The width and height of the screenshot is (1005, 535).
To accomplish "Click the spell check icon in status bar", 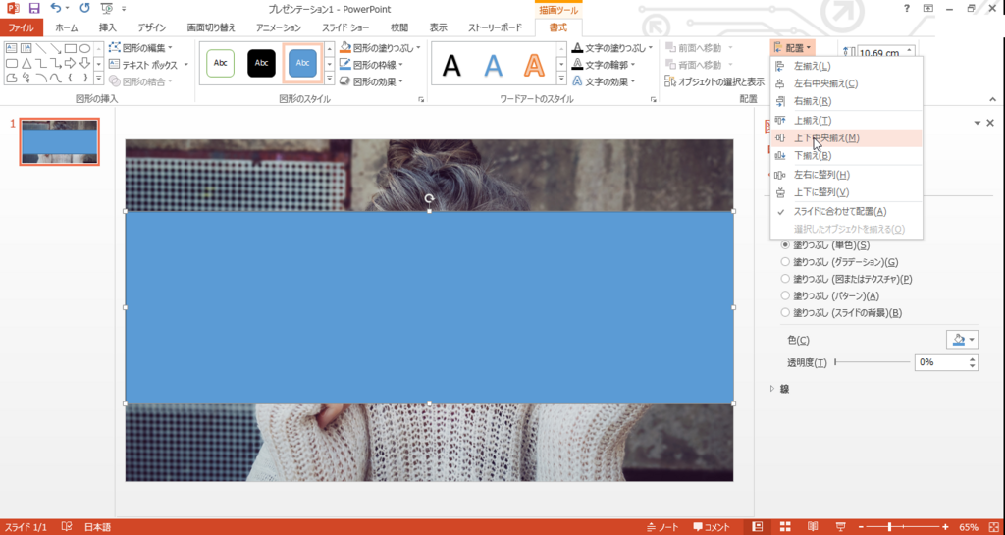I will point(66,527).
